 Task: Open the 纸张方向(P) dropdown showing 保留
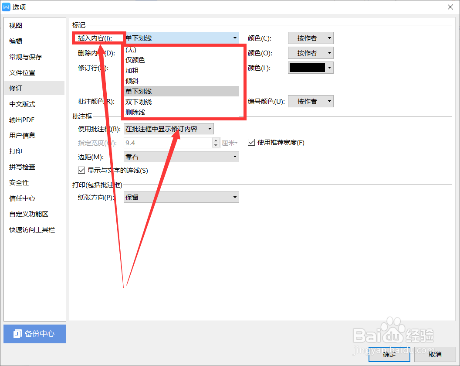click(x=181, y=197)
